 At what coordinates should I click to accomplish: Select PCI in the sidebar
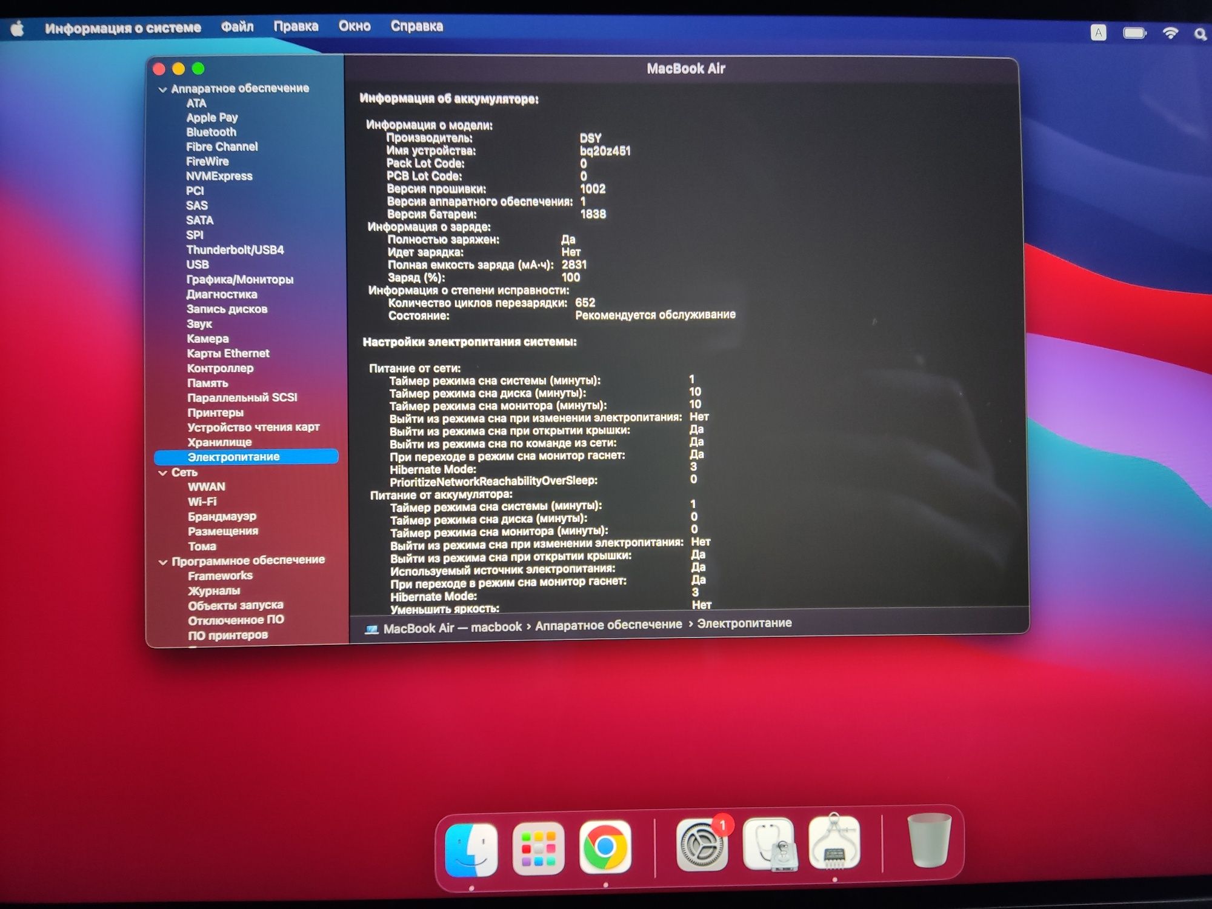click(x=195, y=191)
